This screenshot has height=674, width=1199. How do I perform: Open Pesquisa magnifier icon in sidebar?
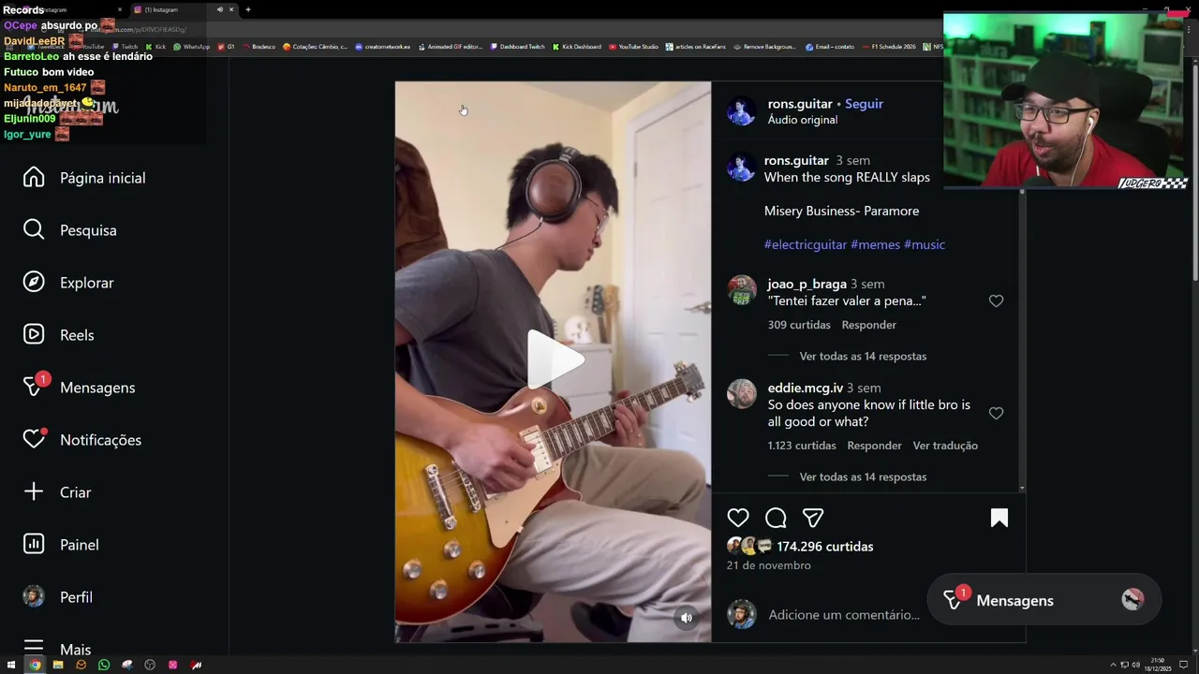pos(34,230)
